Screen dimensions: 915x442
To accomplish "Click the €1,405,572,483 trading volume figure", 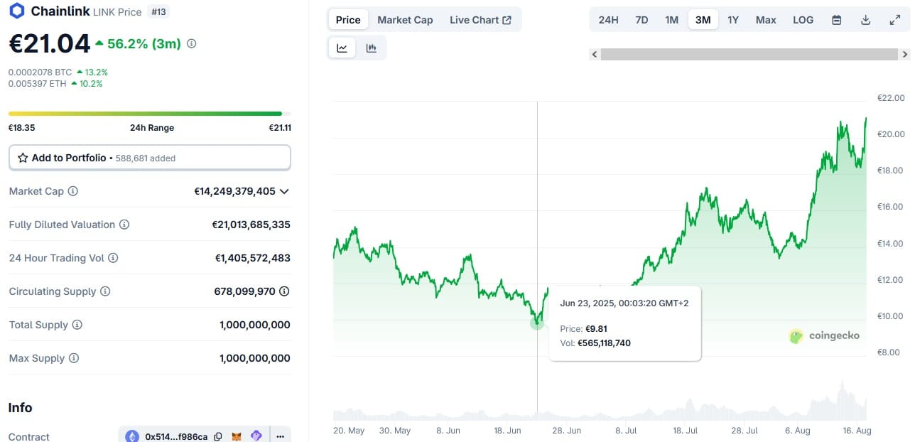I will [253, 258].
